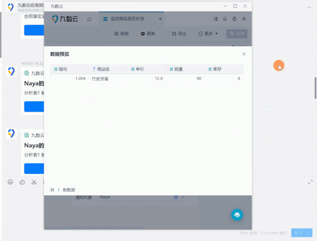Close the 监控商品是否补货 tab

(x=160, y=19)
